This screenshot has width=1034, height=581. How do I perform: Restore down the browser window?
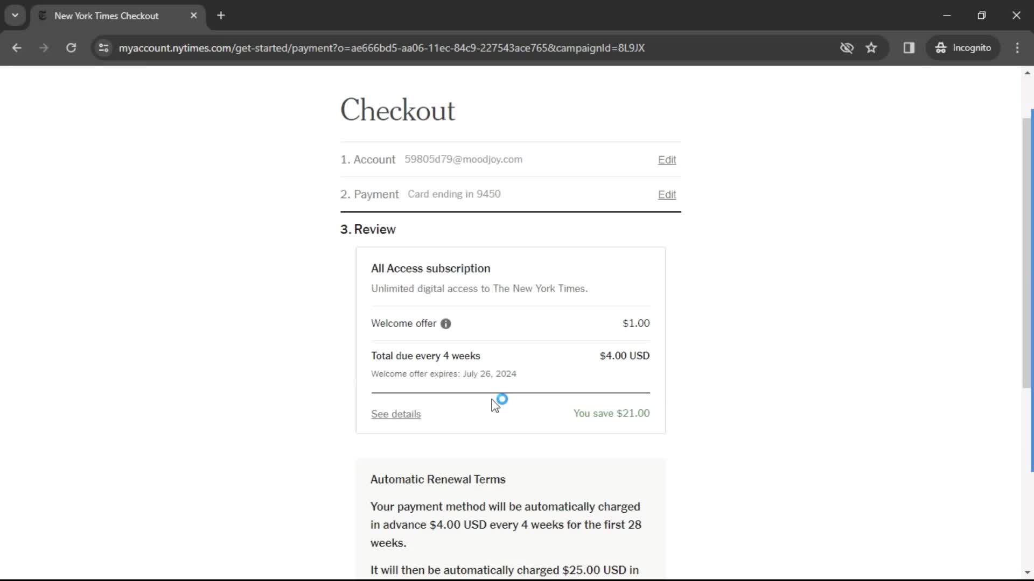click(x=982, y=16)
